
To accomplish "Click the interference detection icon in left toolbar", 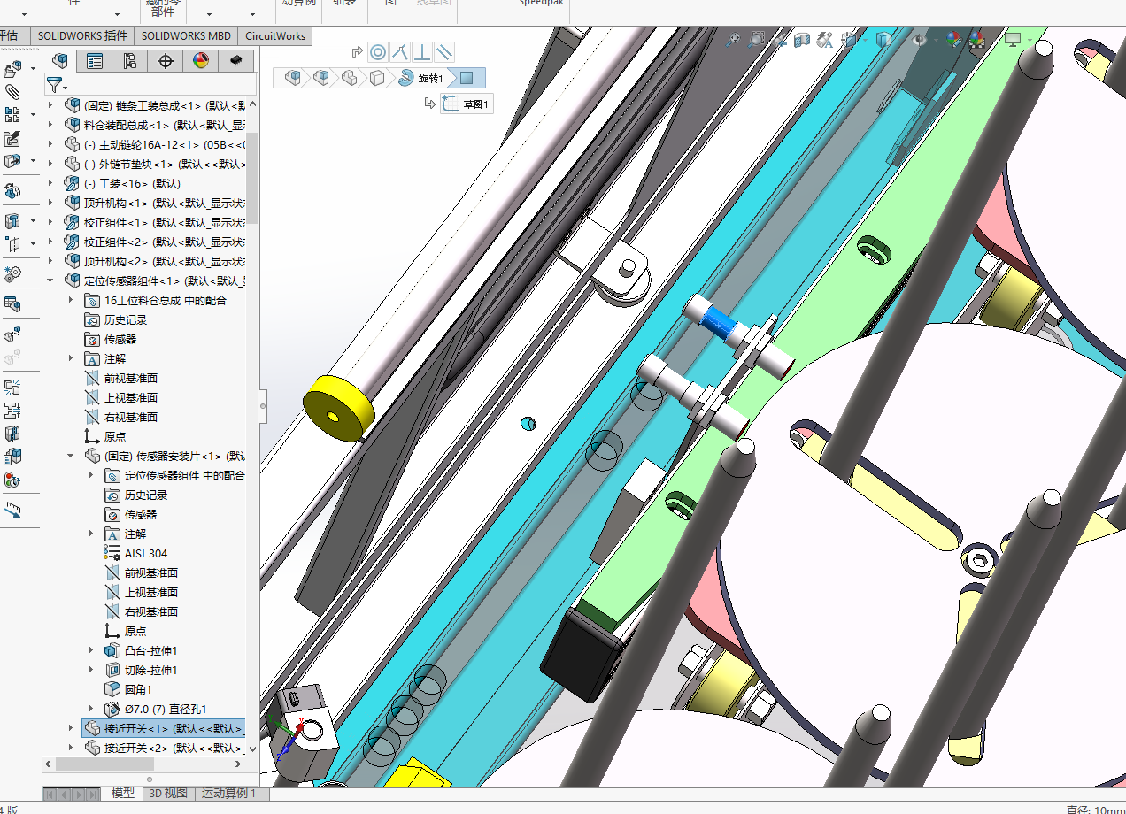I will click(12, 387).
